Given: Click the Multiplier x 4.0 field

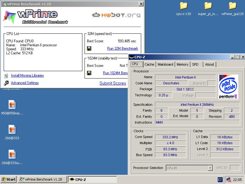Looking at the screenshot, I should tap(170, 143).
